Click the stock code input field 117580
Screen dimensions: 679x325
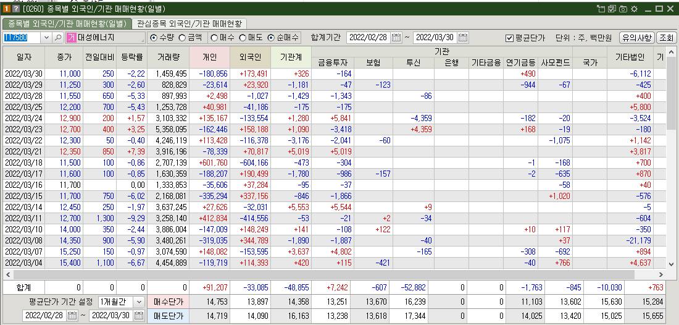(x=22, y=38)
